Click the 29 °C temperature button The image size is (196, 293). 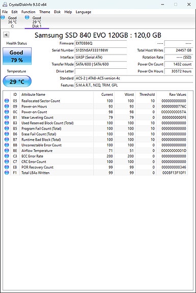point(17,82)
